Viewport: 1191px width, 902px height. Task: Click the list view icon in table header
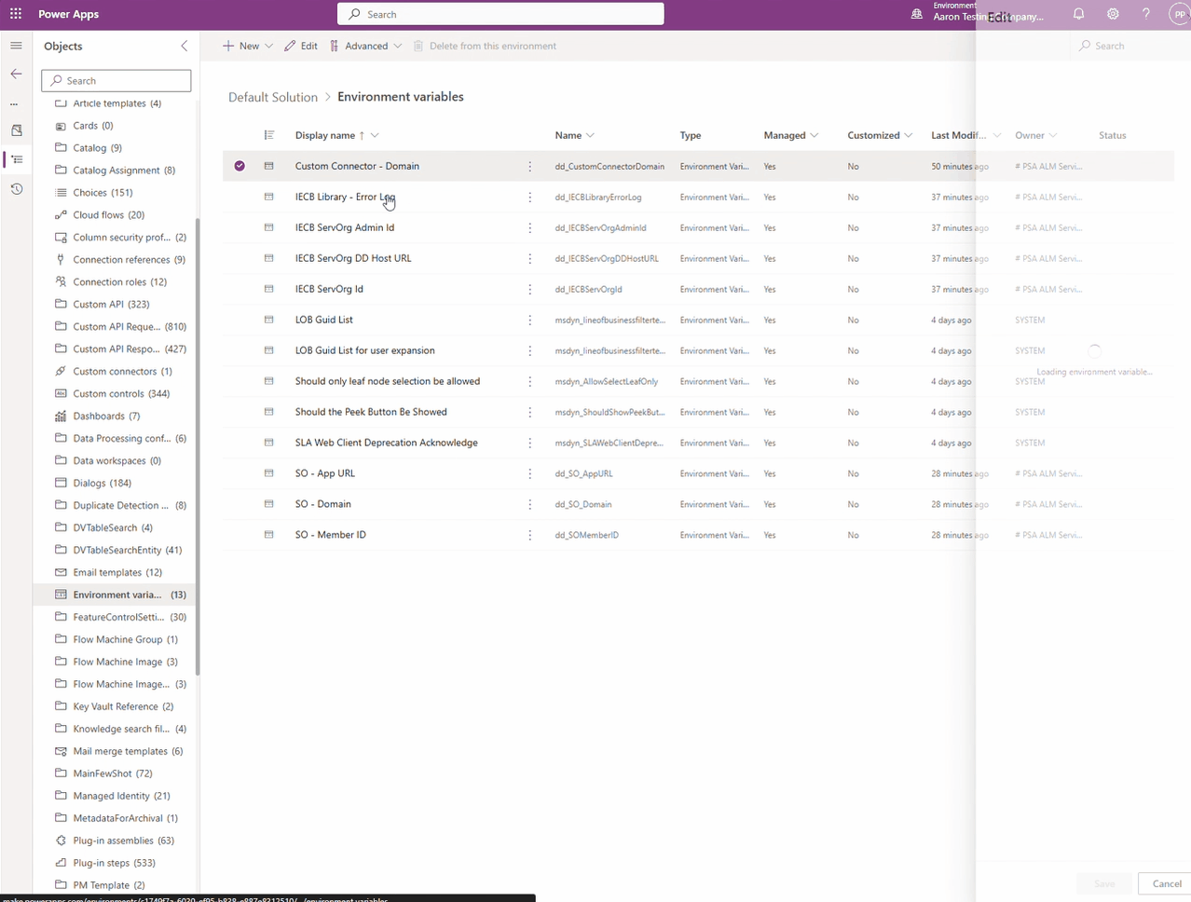pos(269,135)
